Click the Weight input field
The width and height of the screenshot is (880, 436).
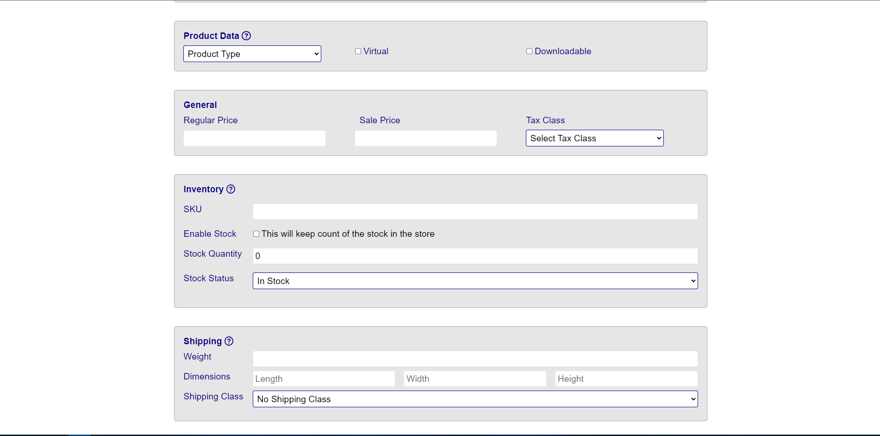[475, 359]
